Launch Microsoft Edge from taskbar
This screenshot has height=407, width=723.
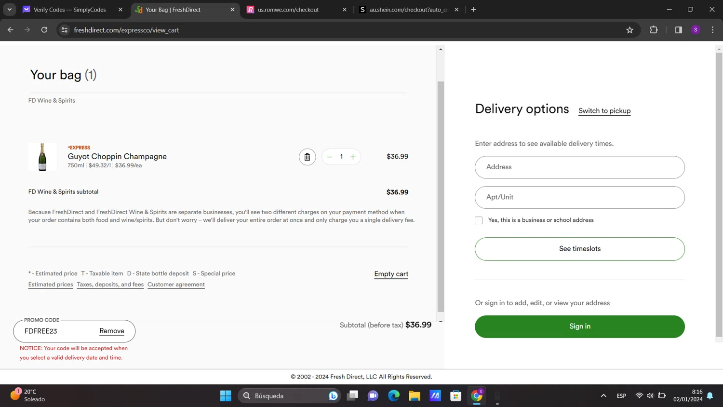pyautogui.click(x=394, y=396)
